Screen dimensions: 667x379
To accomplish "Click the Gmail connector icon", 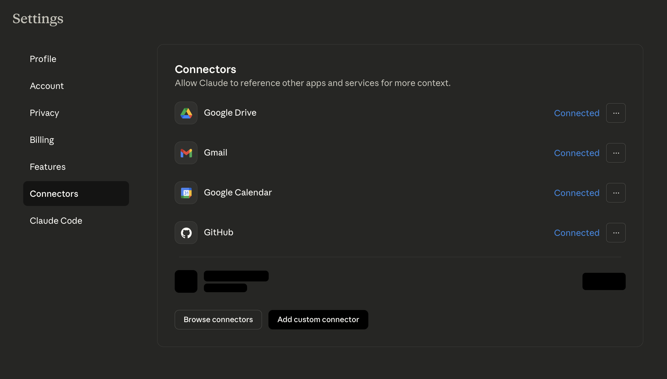I will pos(186,153).
